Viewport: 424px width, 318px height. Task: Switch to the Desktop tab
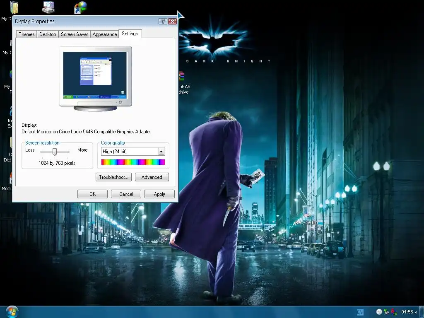48,34
